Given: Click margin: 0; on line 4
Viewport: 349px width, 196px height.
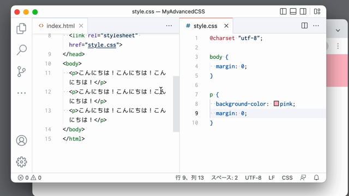Looking at the screenshot, I should click(231, 66).
